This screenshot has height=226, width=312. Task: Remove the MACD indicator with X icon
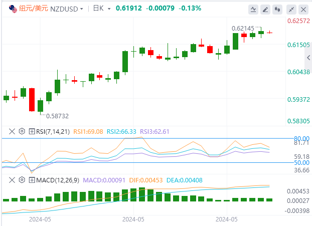point(12,180)
